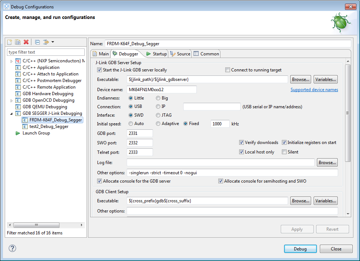Open the Source tab

click(x=180, y=54)
